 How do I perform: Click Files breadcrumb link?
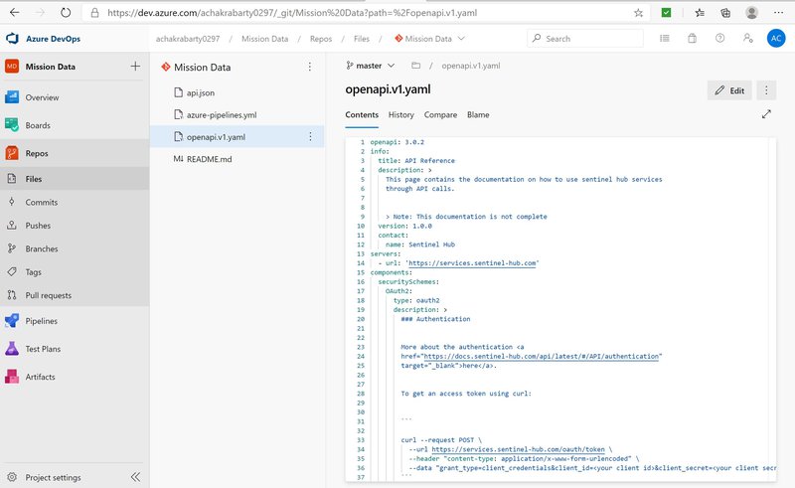point(362,39)
